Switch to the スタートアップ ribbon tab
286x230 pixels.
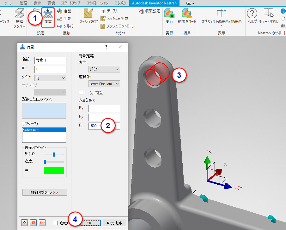point(70,3)
